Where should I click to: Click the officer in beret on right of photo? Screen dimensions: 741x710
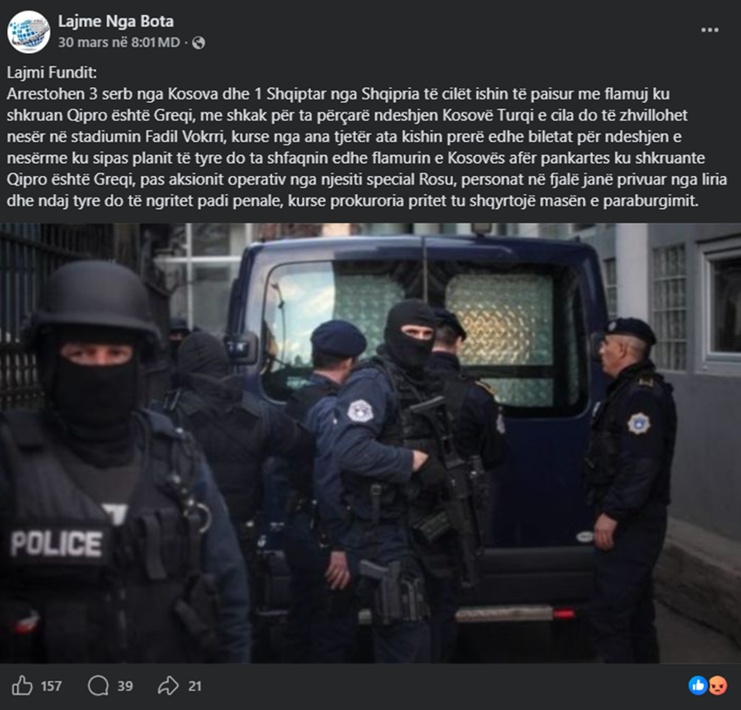pos(629,487)
